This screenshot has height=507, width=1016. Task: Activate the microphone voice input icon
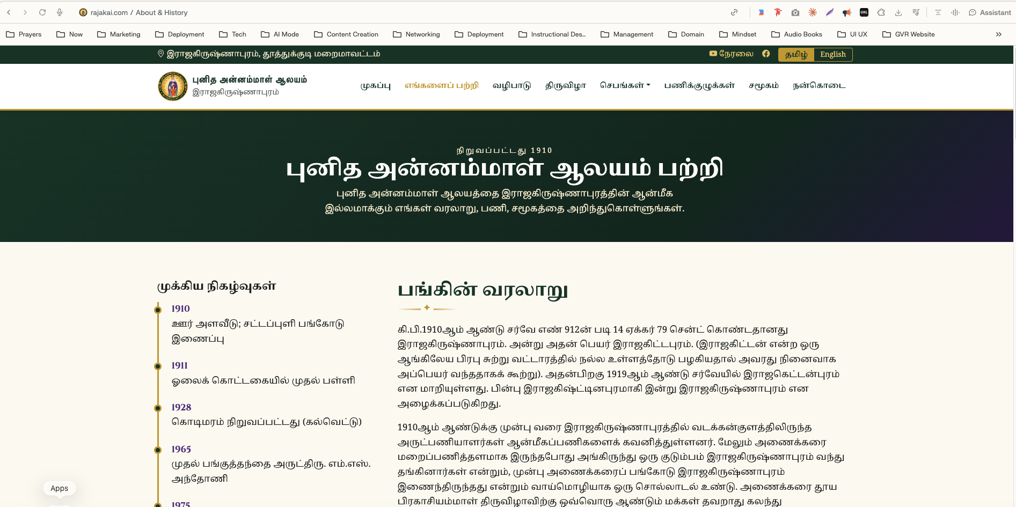point(60,12)
